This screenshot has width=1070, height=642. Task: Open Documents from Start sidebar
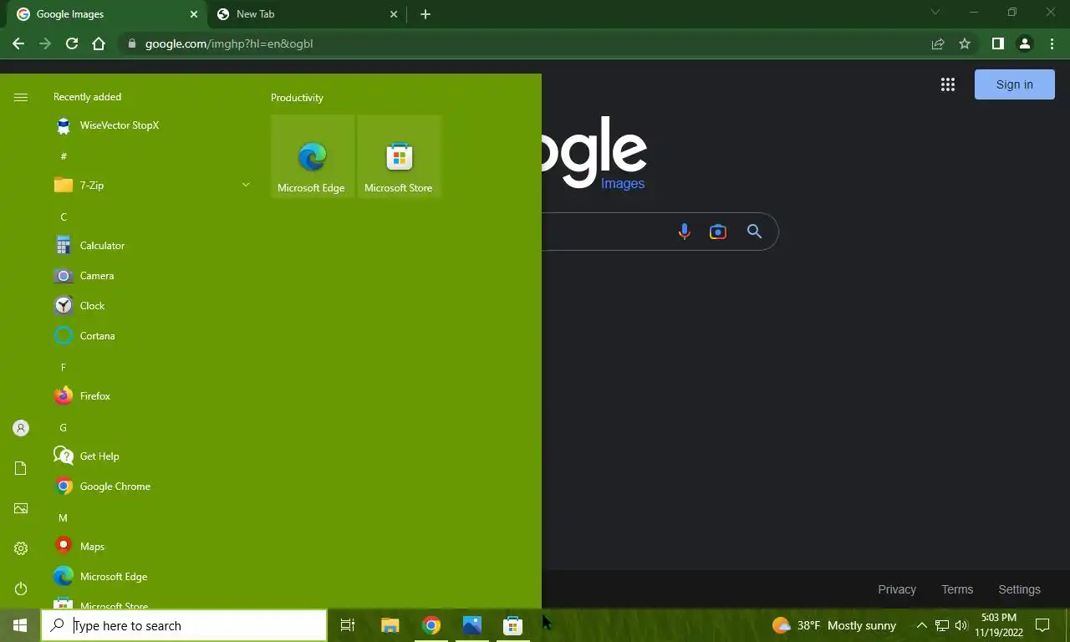click(x=21, y=468)
